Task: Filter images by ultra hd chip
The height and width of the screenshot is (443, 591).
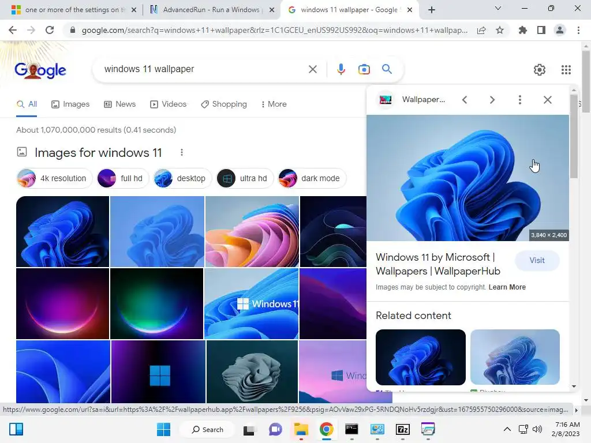Action: (x=244, y=178)
